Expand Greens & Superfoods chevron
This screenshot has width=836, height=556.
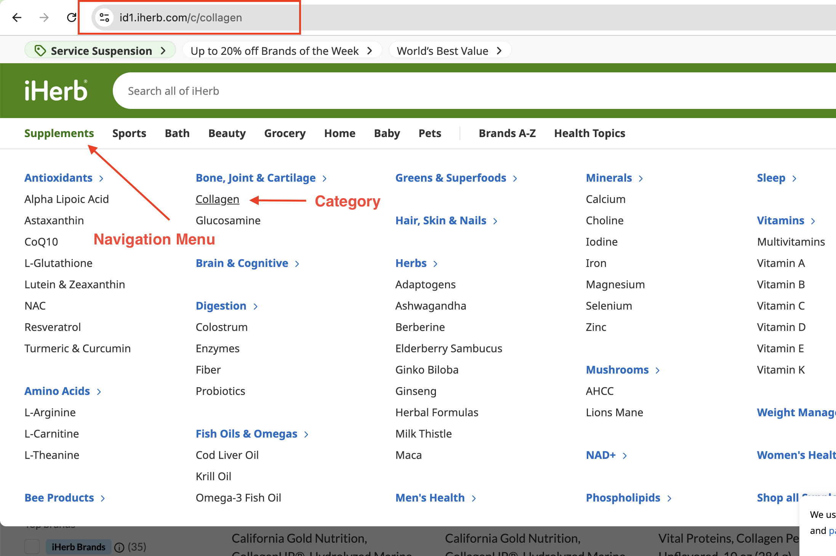pyautogui.click(x=515, y=178)
